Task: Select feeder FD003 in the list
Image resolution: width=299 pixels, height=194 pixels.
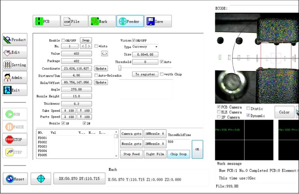Action: (x=43, y=147)
